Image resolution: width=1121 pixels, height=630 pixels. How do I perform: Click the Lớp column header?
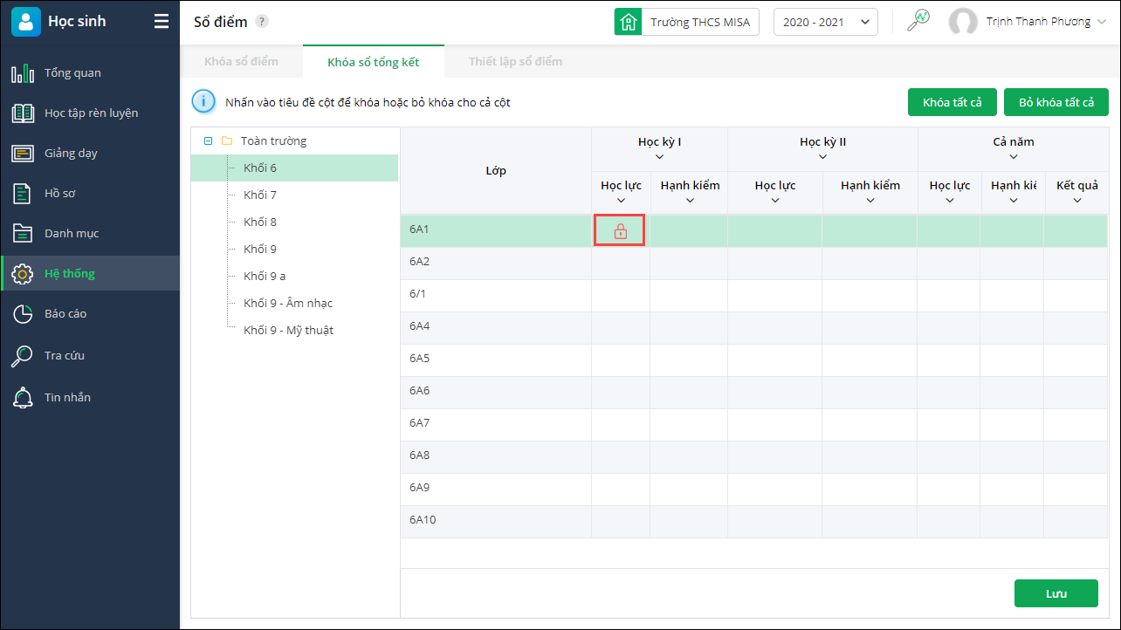click(496, 171)
